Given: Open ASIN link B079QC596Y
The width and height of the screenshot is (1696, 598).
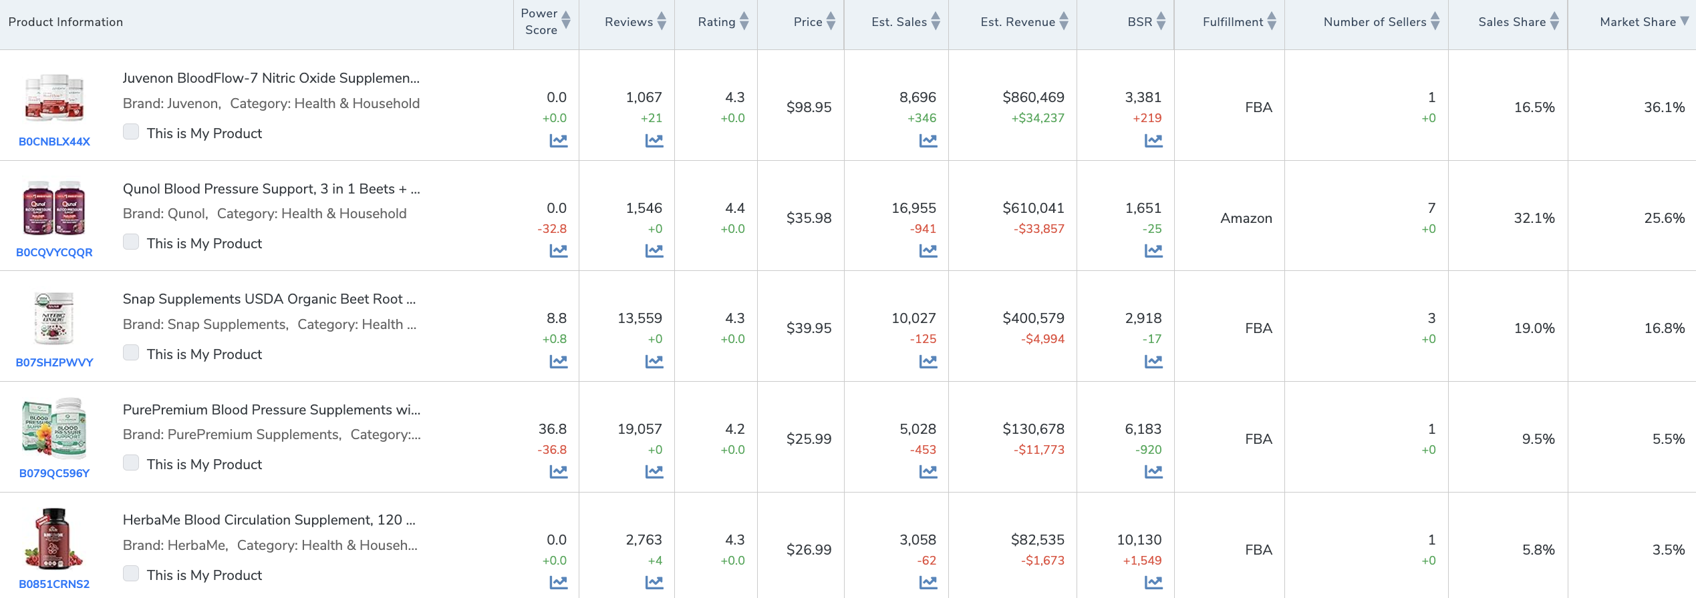Looking at the screenshot, I should [54, 473].
